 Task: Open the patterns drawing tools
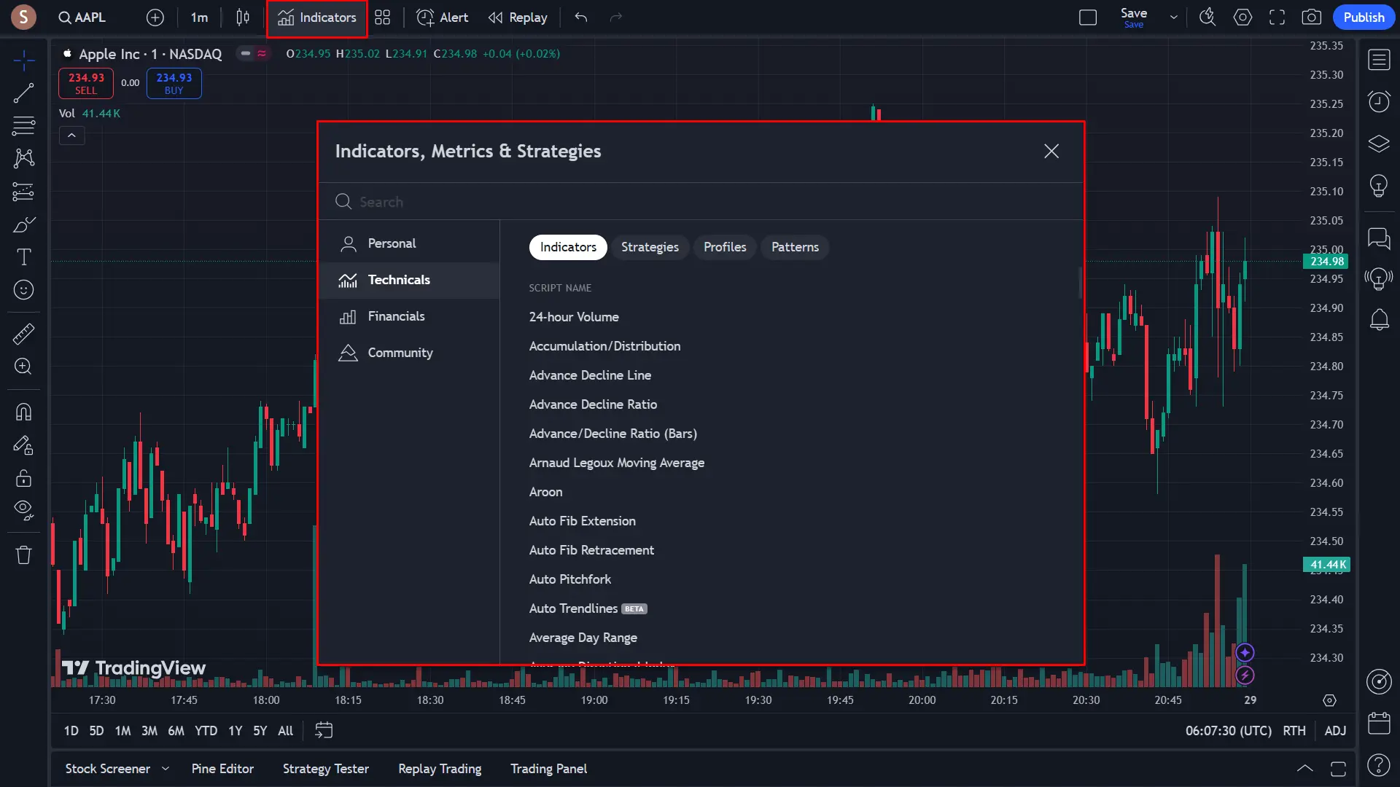click(x=24, y=158)
